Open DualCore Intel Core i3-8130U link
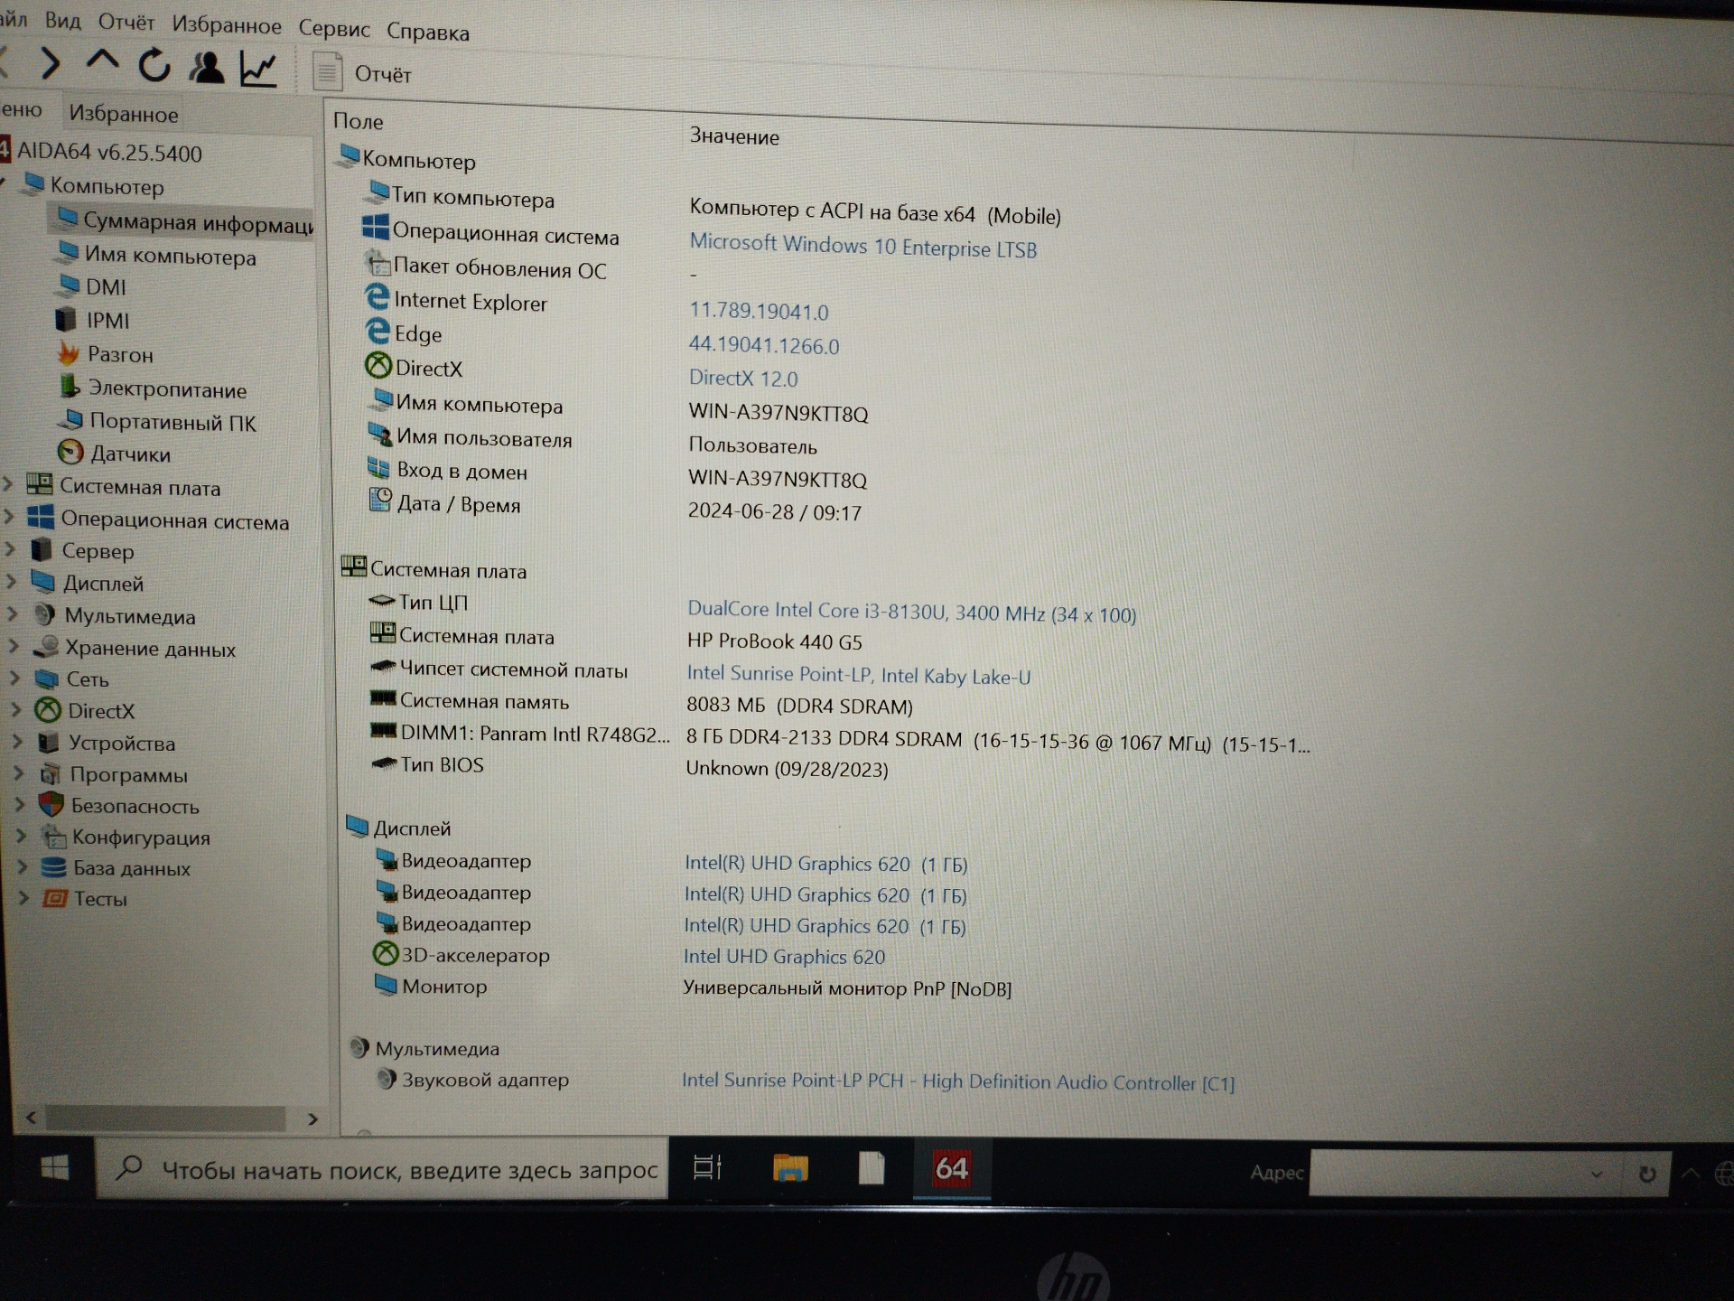1734x1301 pixels. (x=911, y=612)
